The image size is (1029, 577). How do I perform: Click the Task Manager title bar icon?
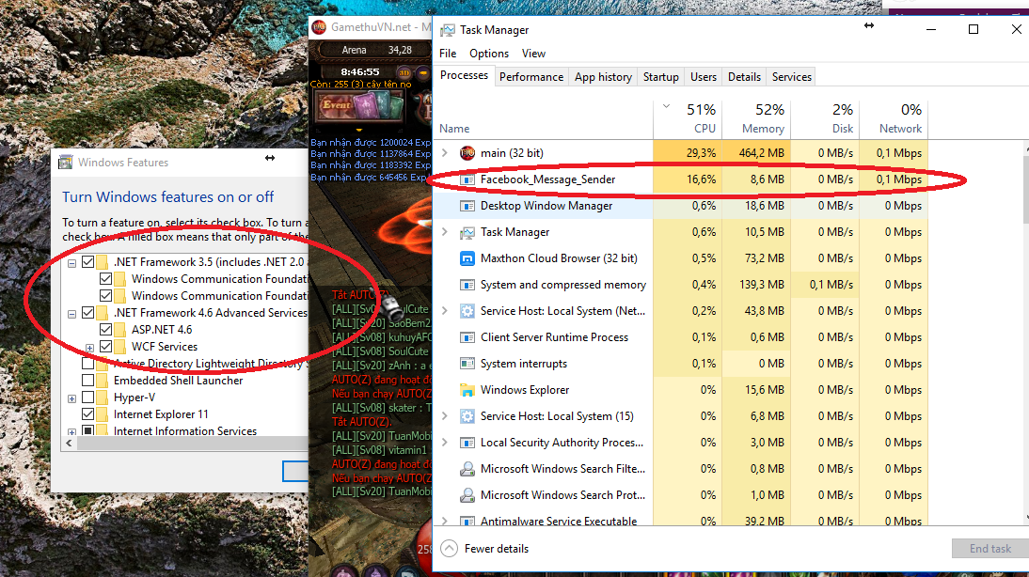coord(448,30)
